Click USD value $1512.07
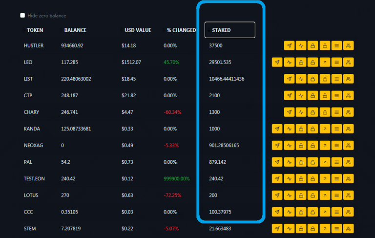Image resolution: width=375 pixels, height=238 pixels. (131, 62)
